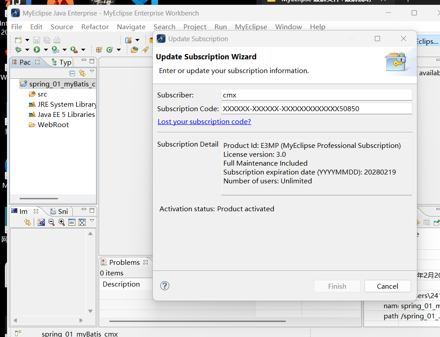This screenshot has width=440, height=337.
Task: Click the Zoom In magnifier icon
Action: tap(62, 222)
